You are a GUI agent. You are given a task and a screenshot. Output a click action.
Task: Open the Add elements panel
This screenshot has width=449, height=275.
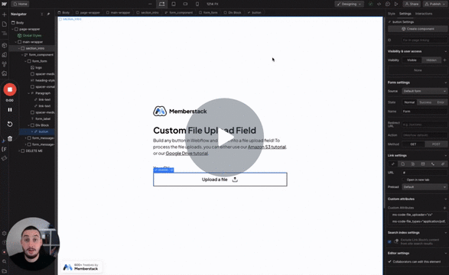pyautogui.click(x=4, y=15)
